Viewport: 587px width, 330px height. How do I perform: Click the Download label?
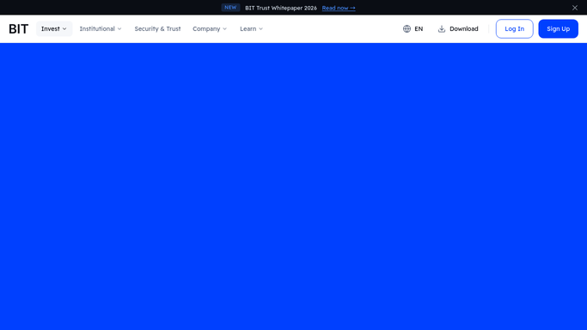(464, 29)
